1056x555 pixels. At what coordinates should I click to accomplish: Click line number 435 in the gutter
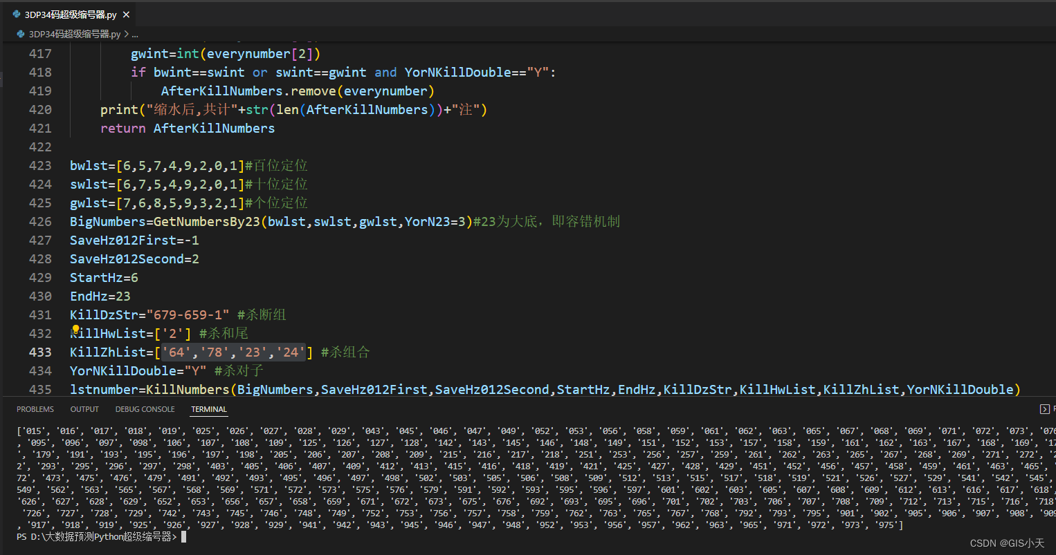40,390
